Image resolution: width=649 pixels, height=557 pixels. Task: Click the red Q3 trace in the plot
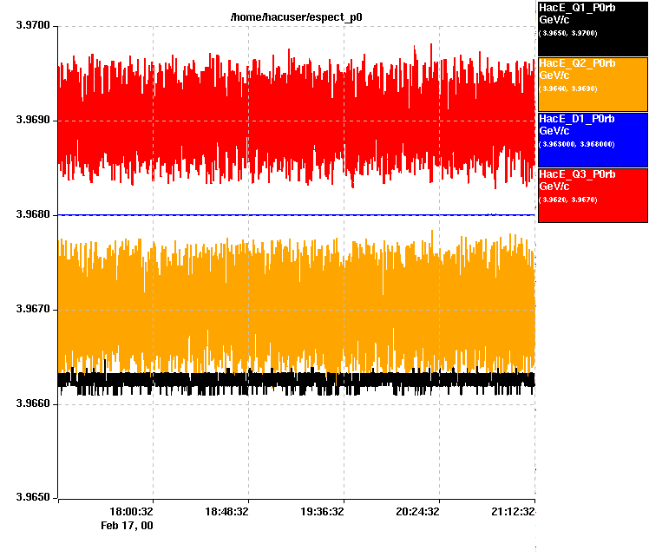[295, 121]
